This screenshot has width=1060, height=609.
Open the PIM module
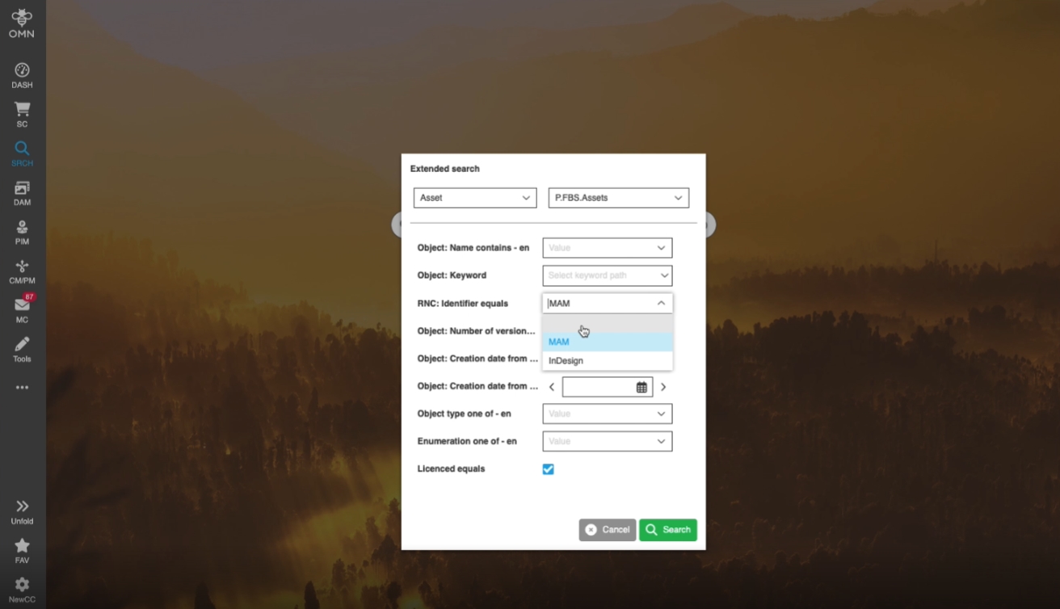22,232
